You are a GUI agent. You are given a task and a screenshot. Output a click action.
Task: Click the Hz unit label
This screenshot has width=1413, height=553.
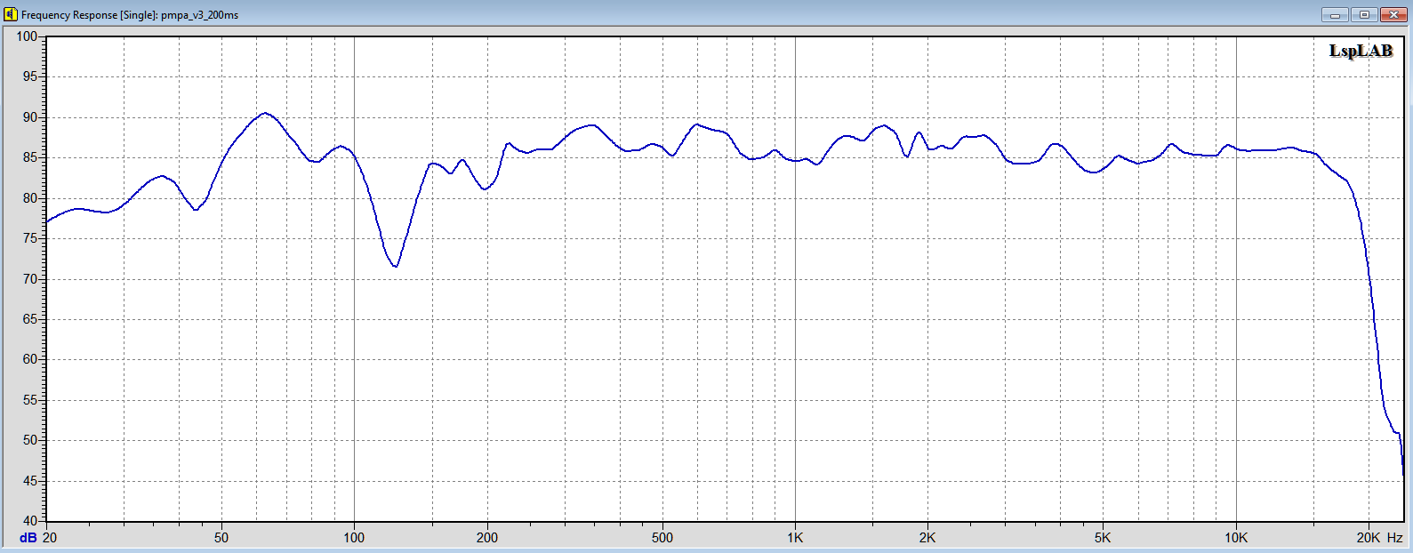click(1394, 538)
